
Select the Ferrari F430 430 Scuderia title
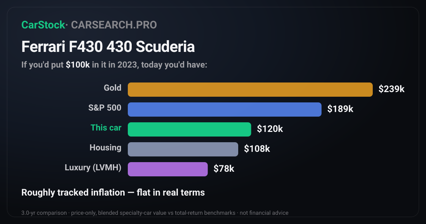(x=108, y=47)
